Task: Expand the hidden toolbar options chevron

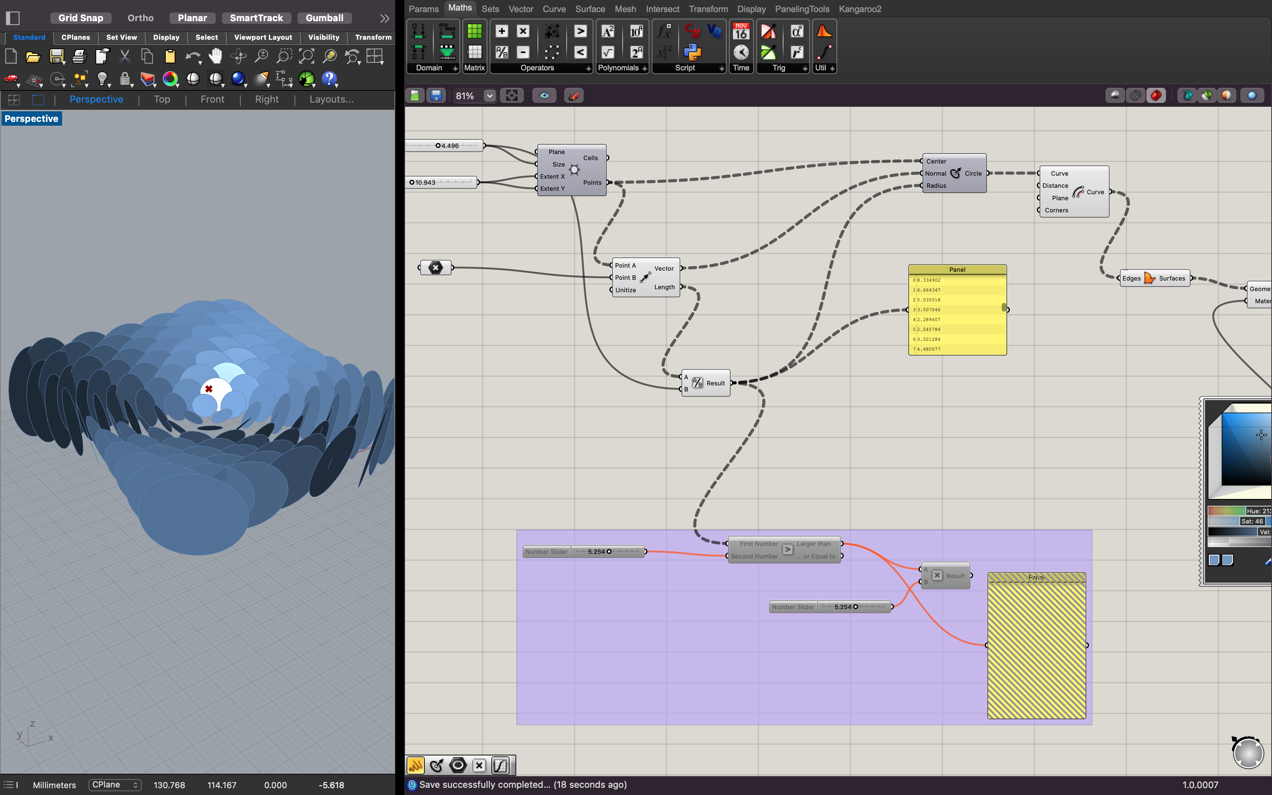Action: [384, 19]
